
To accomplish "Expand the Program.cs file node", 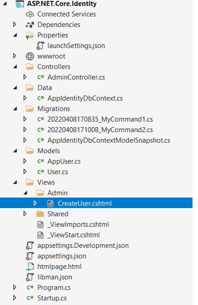I will point(15,287).
